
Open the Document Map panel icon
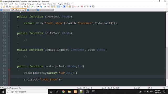click(70, 7)
